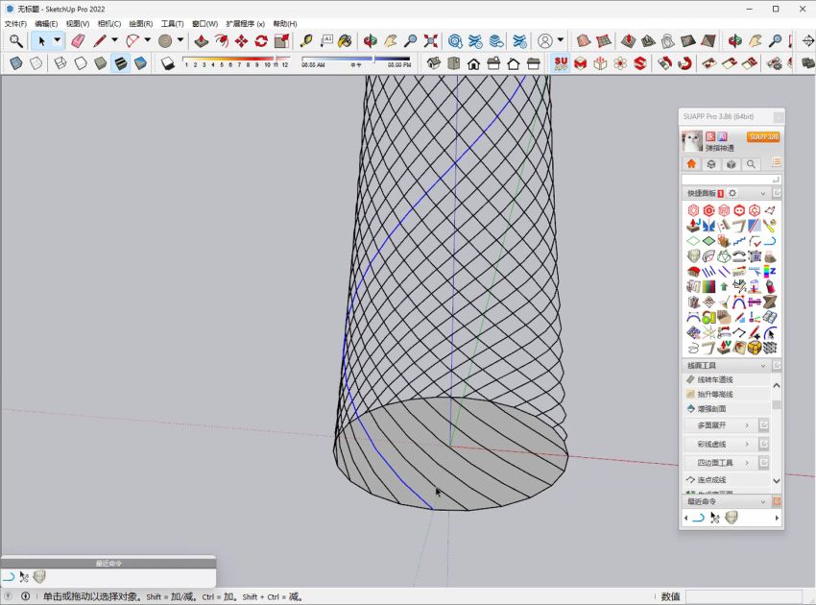Click the 增强剖面 command
The image size is (816, 605).
(710, 409)
